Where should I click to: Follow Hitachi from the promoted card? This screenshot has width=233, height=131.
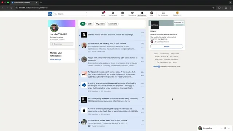coord(167,47)
